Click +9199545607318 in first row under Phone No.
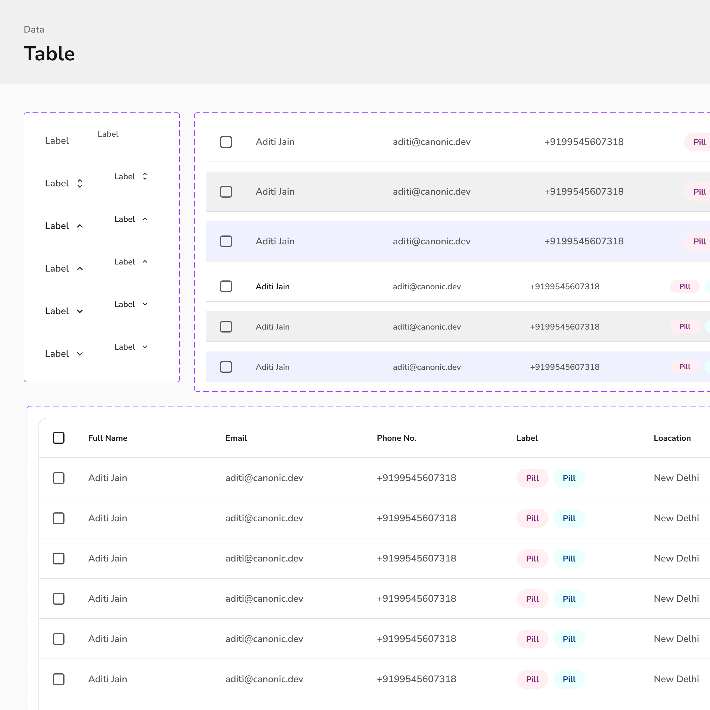This screenshot has height=710, width=710. (416, 478)
